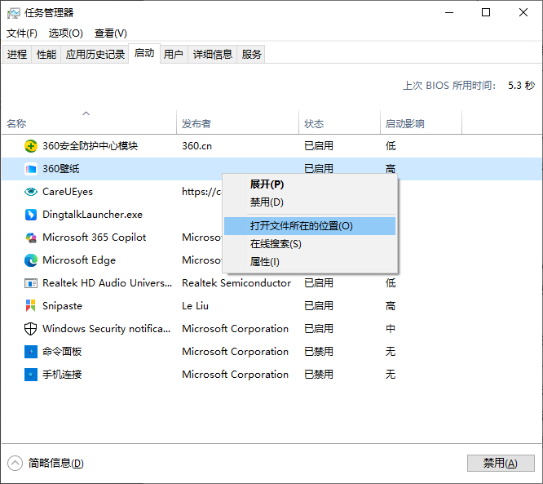Select the Microsoft 365 Copilot row name
Viewport: 543px width, 484px height.
click(x=95, y=238)
